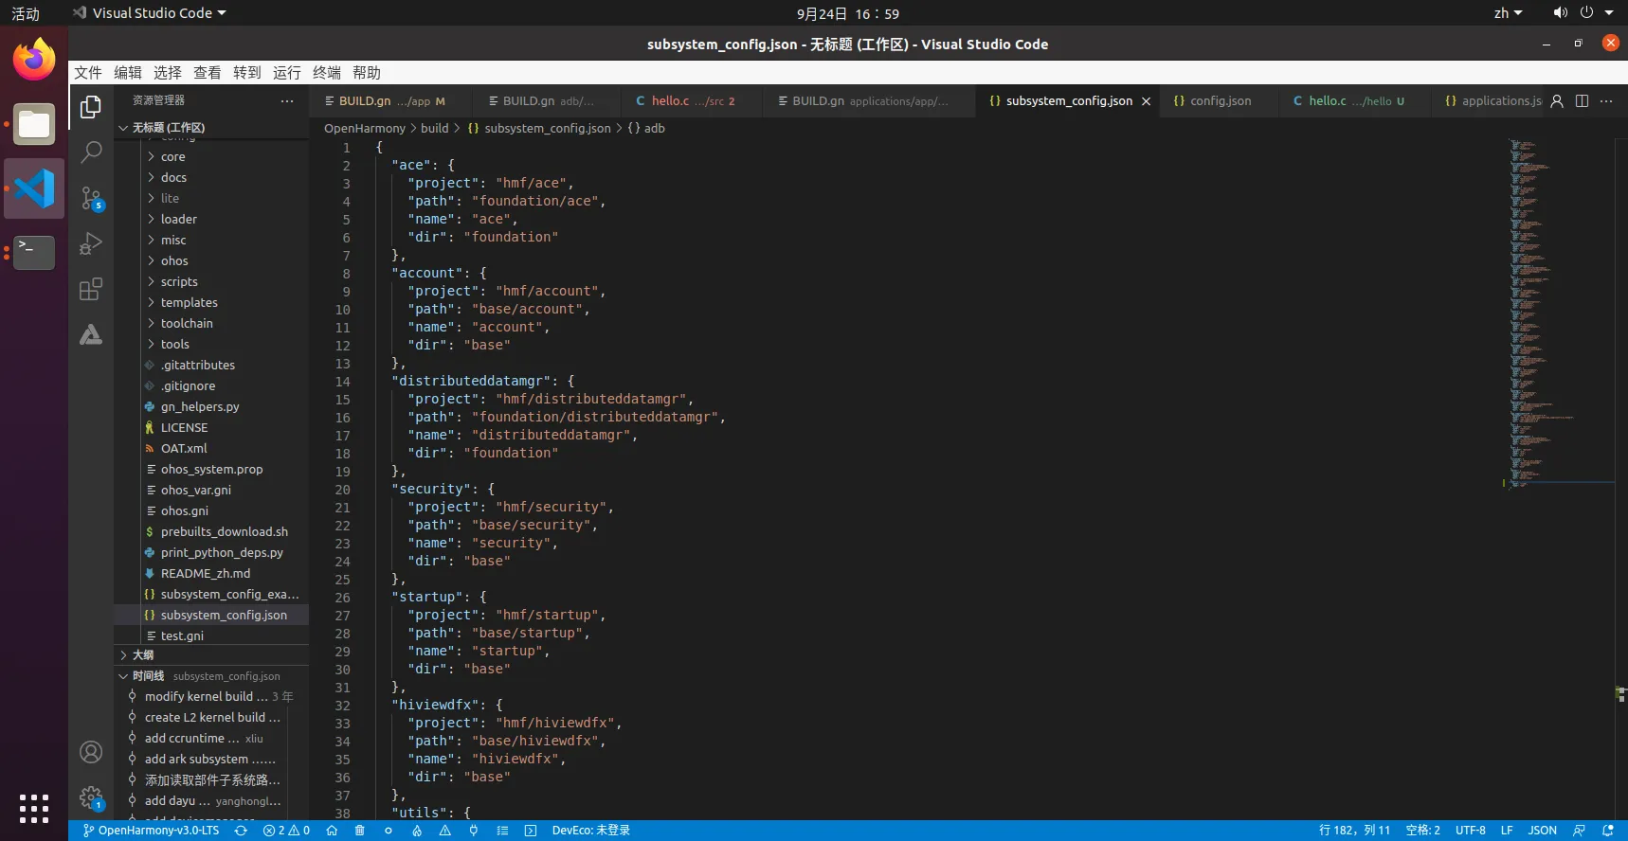Launch Firefox from the Ubuntu dock
This screenshot has height=841, width=1628.
pos(34,60)
